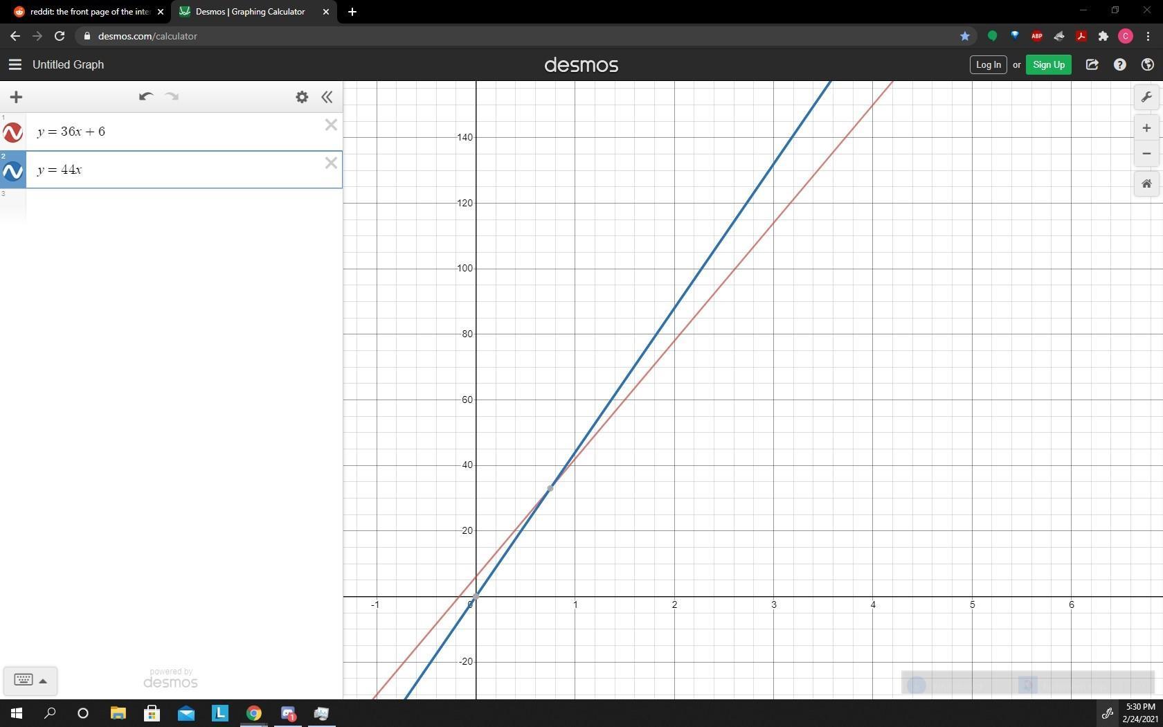This screenshot has width=1163, height=727.
Task: Add a new expression item
Action: click(x=16, y=97)
